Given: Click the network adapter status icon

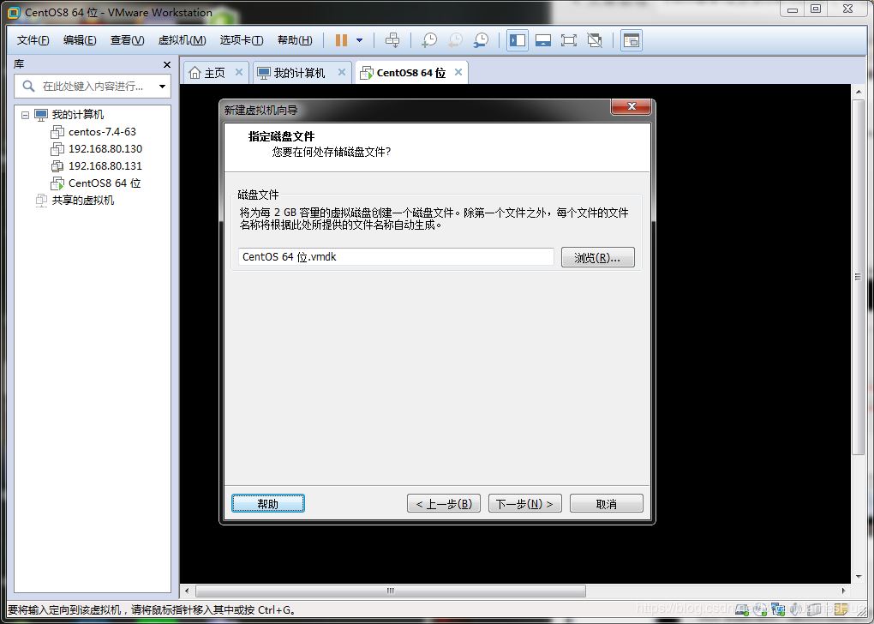Looking at the screenshot, I should (x=778, y=609).
